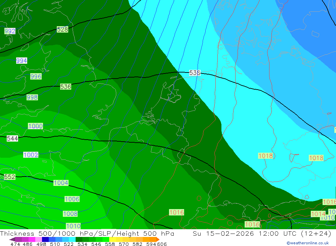Click the 1002 pressure isobar label
The width and height of the screenshot is (336, 246).
[x=31, y=155]
